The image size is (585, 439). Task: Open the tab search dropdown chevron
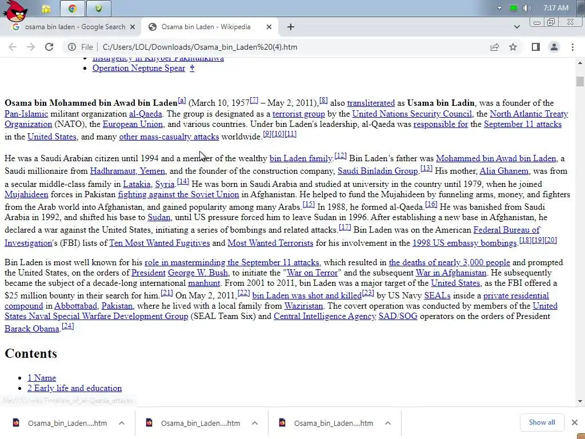pyautogui.click(x=516, y=27)
